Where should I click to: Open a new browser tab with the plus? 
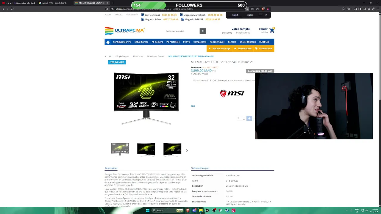pyautogui.click(x=113, y=3)
